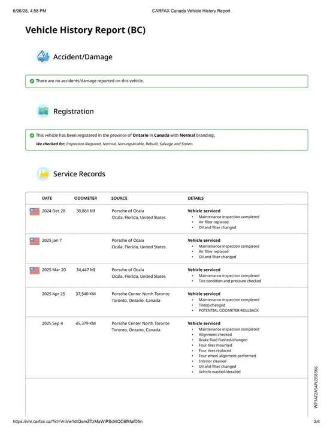Click Toronto, Ontario, Canada in Sep 4 row
This screenshot has width=333, height=432.
click(136, 330)
